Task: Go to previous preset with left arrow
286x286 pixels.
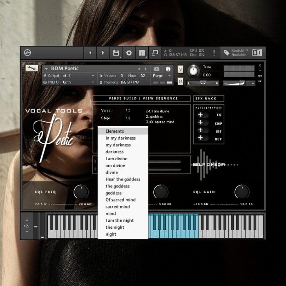Action: [x=90, y=53]
